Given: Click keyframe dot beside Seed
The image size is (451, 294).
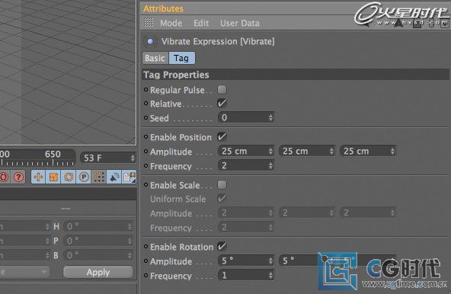Looking at the screenshot, I should (146, 117).
